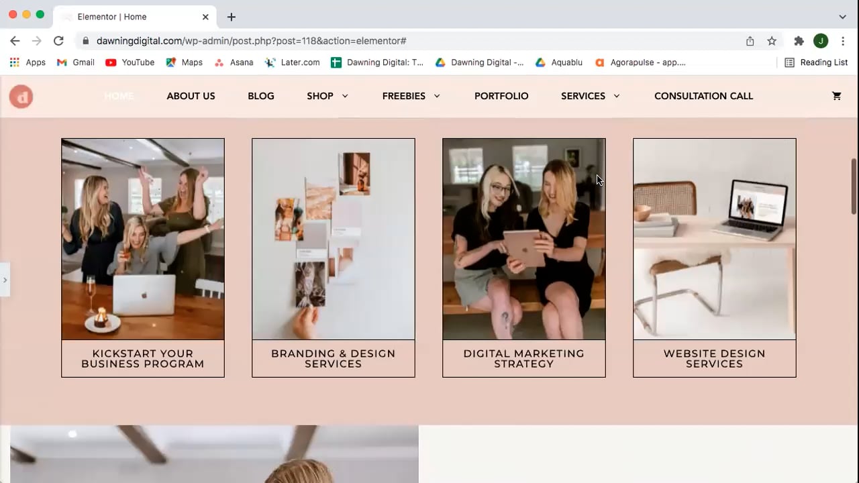Click Digital Marketing Strategy button
Viewport: 859px width, 483px height.
524,359
